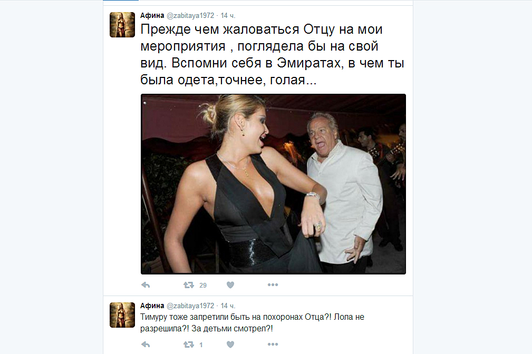This screenshot has width=532, height=354.
Task: Retweet the first tweet showing 29
Action: tap(189, 285)
